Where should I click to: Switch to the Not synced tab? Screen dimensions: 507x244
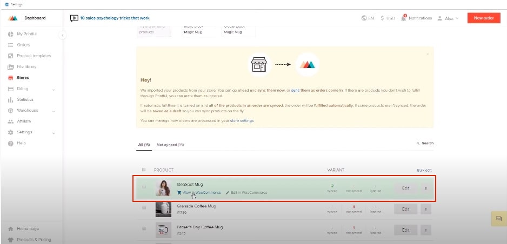170,145
